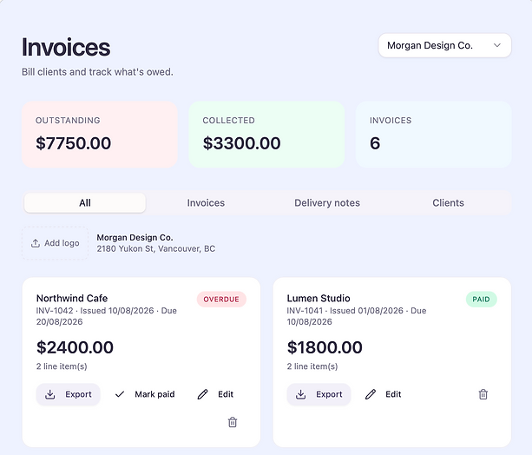Delete Northwind Cafe invoice via trash icon

pos(233,422)
